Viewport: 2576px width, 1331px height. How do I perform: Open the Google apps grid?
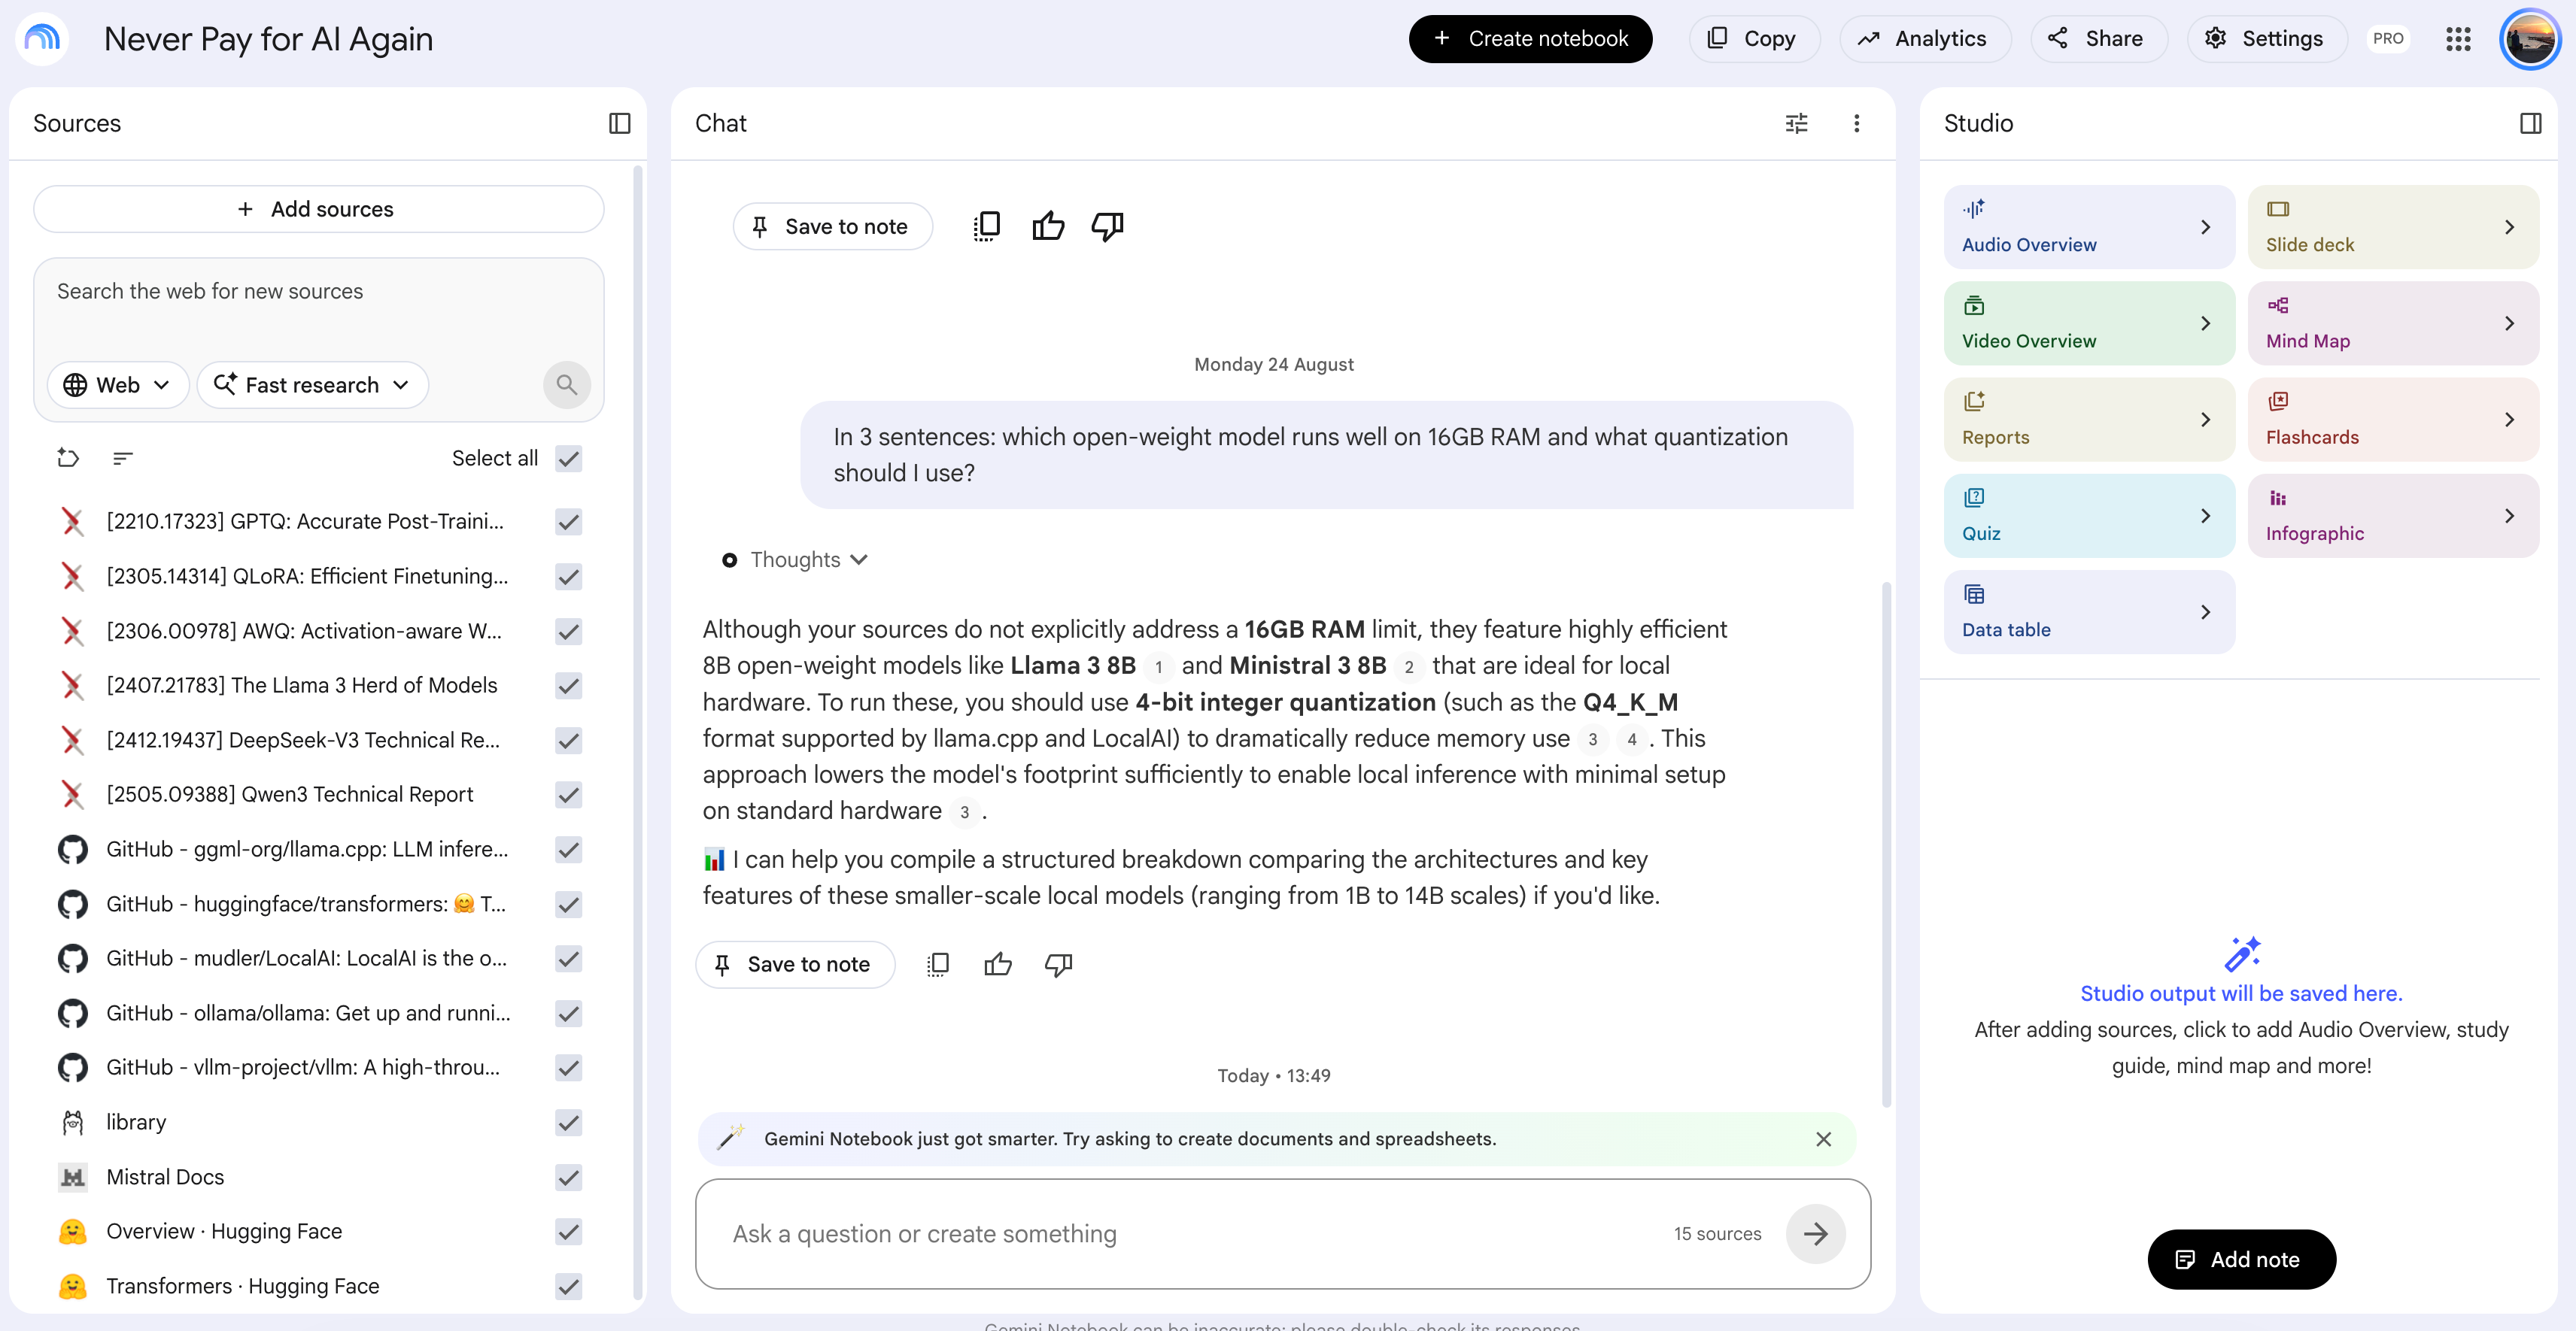2458,38
